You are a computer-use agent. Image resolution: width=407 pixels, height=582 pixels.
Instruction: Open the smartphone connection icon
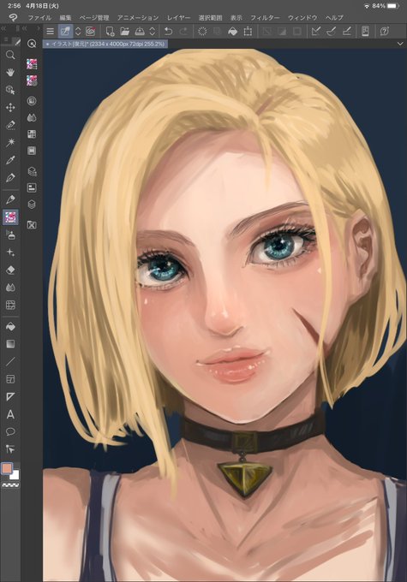pos(365,31)
